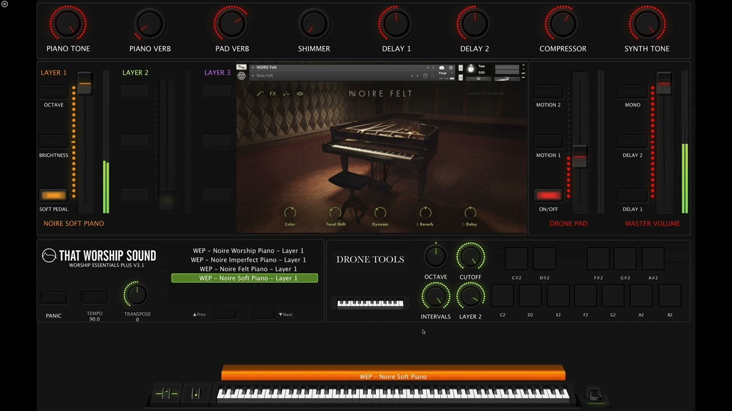732x411 pixels.
Task: Click the Master Volume fader
Action: pyautogui.click(x=664, y=84)
